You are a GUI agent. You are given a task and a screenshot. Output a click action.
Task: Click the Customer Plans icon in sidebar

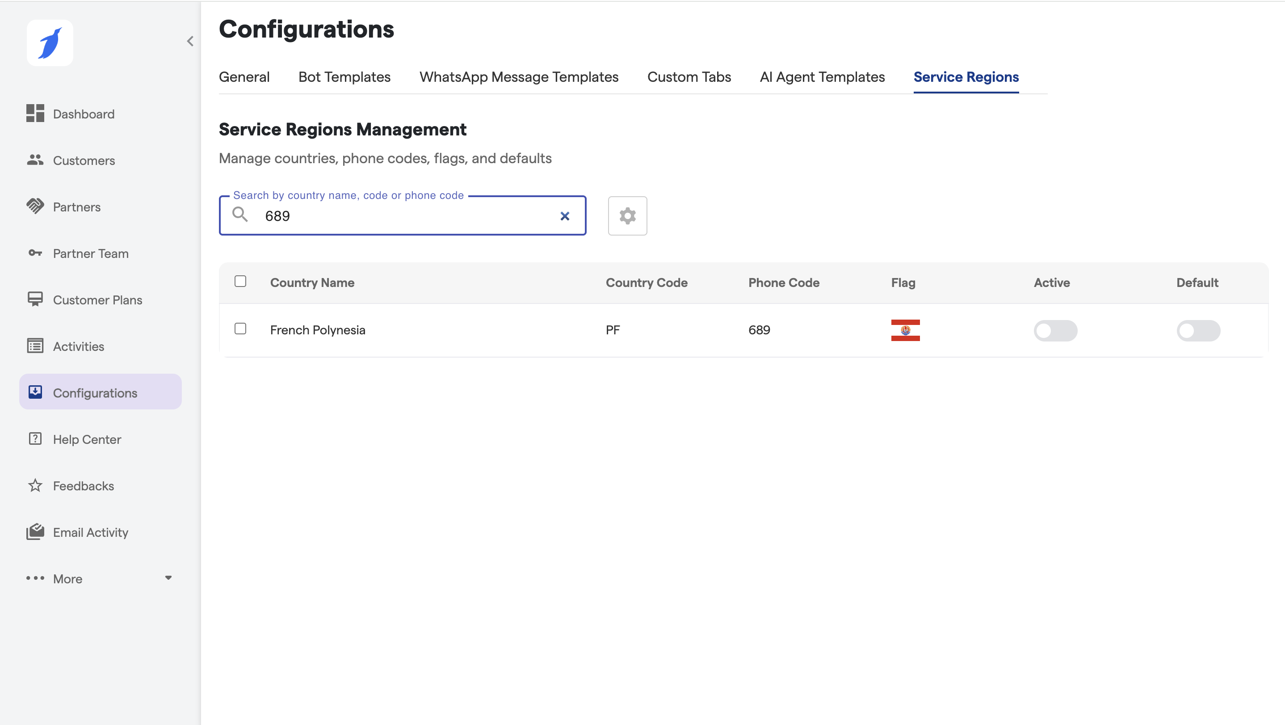click(x=35, y=299)
